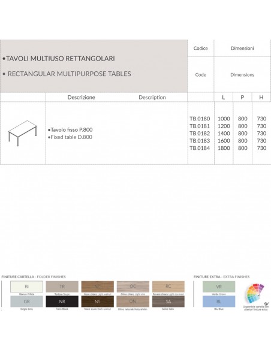271x350 pixels.
Task: Pick the OC light elm swatch
Action: tap(133, 286)
